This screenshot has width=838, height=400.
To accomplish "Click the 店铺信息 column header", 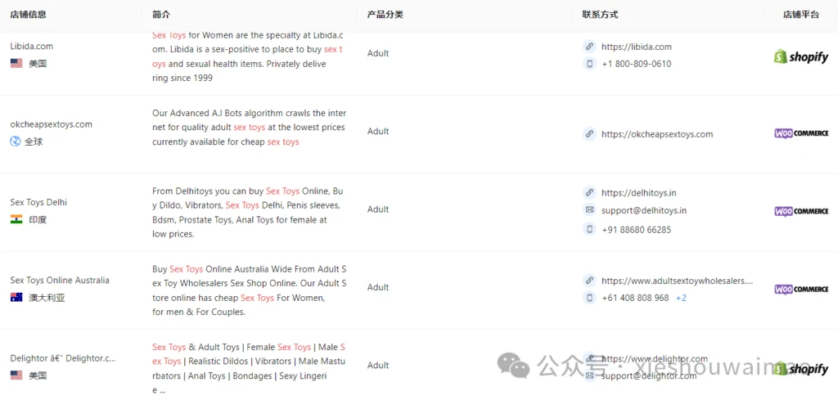I will pyautogui.click(x=29, y=15).
